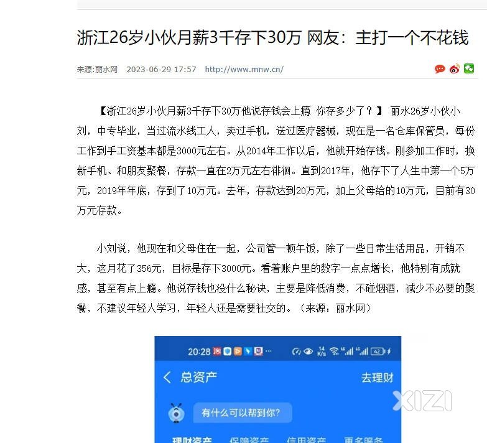Viewport: 487px width, 443px height.
Task: Share the article to WeChat
Action: (x=469, y=68)
